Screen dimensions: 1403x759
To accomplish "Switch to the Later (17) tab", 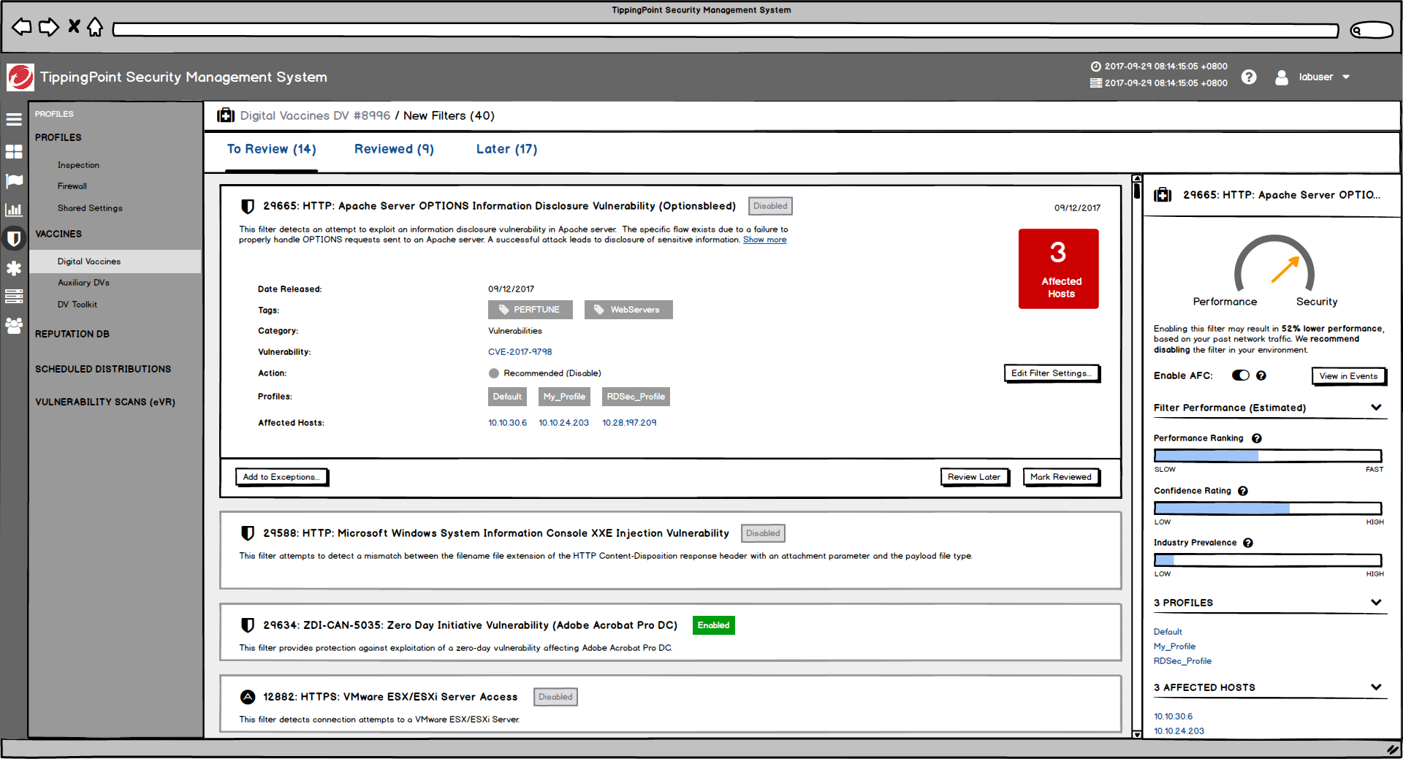I will 506,149.
